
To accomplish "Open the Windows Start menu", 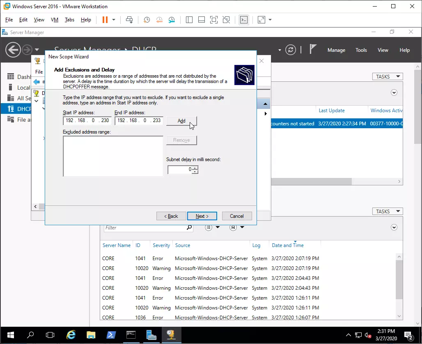I will [11, 335].
